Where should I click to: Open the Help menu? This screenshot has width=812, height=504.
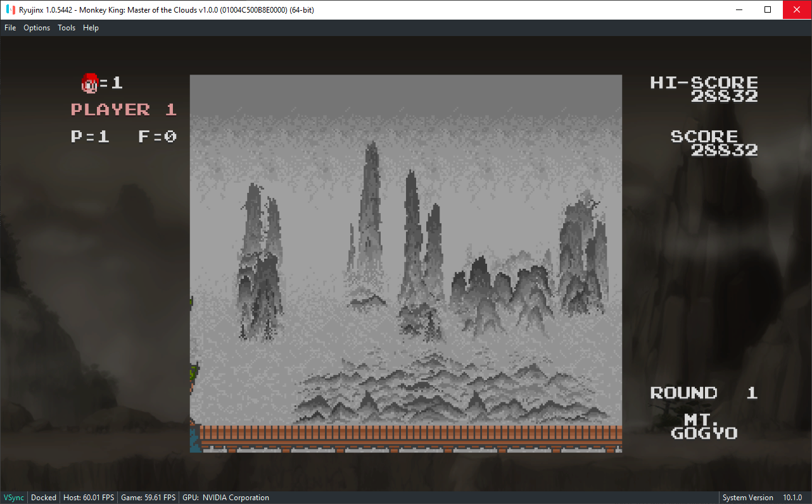click(91, 27)
